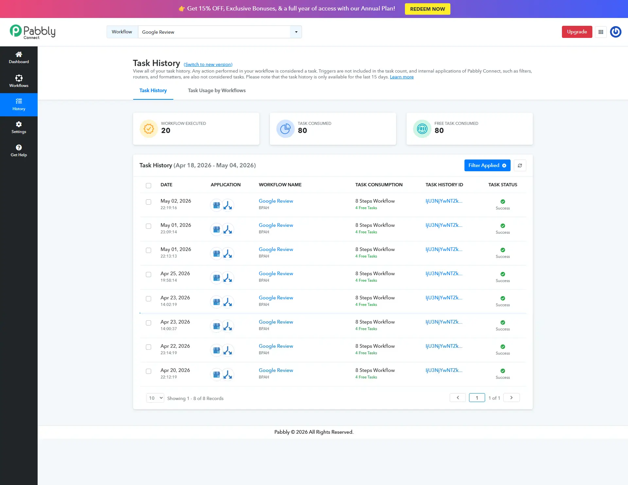
Task: Click the WORKFLOW NAME column header
Action: pos(280,185)
